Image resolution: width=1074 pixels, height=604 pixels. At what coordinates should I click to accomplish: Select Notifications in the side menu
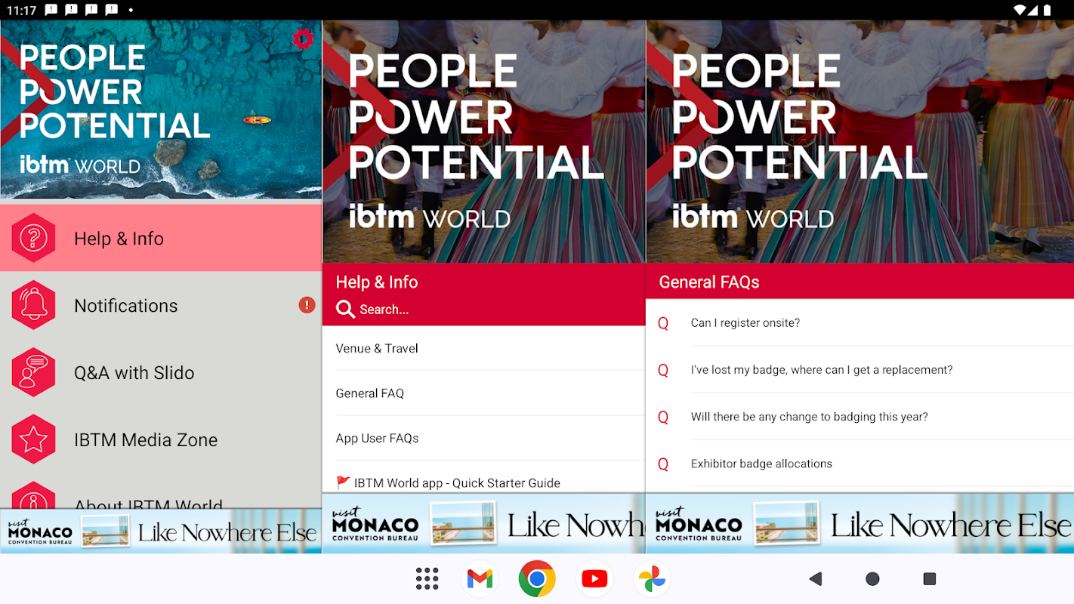point(161,305)
